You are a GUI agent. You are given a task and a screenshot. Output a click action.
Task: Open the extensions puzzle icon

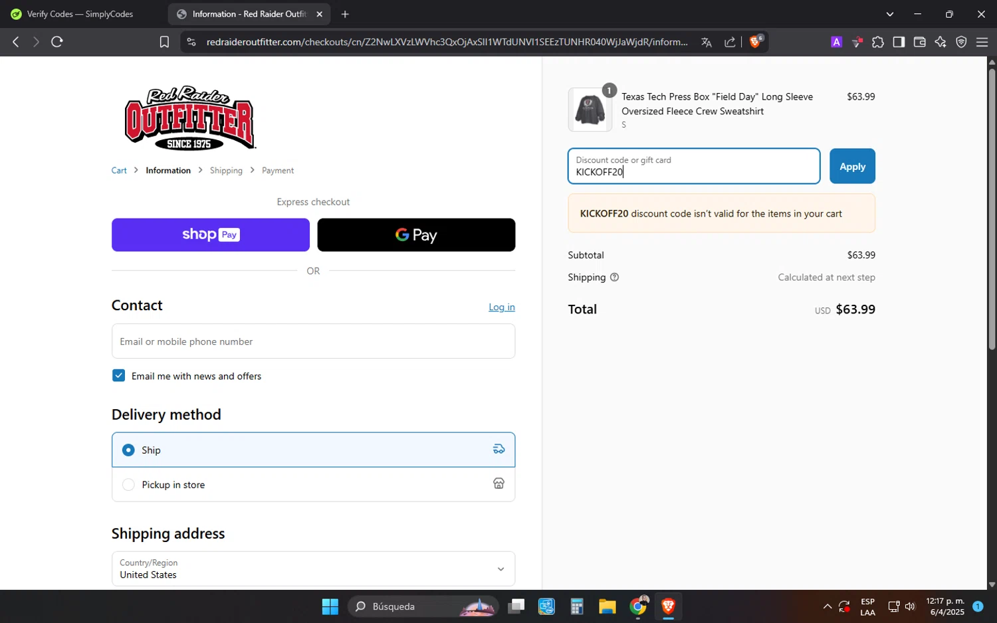(878, 42)
